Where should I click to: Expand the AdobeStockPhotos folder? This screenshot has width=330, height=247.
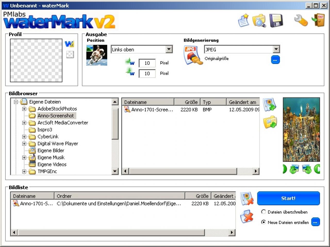24,109
